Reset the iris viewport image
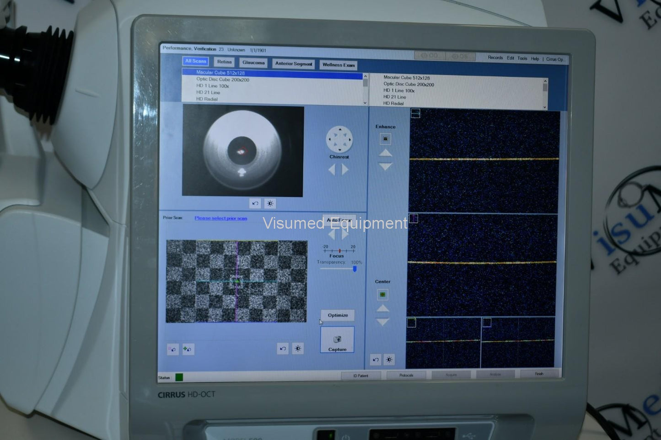This screenshot has width=661, height=440. point(255,203)
